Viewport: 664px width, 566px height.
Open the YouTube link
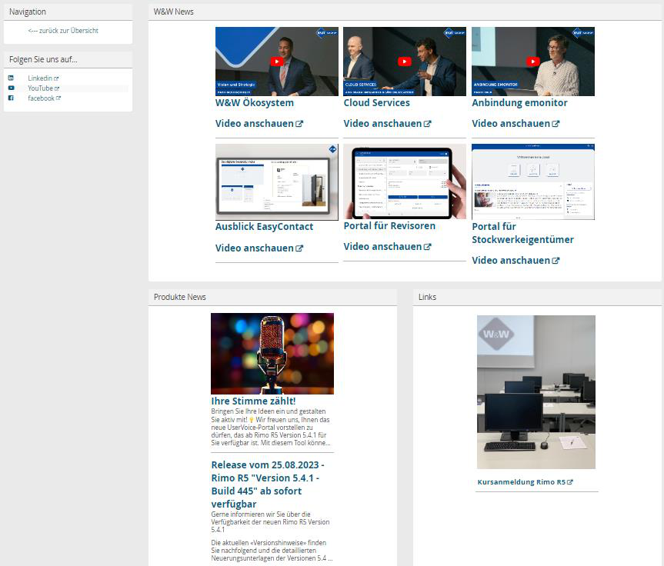(40, 88)
